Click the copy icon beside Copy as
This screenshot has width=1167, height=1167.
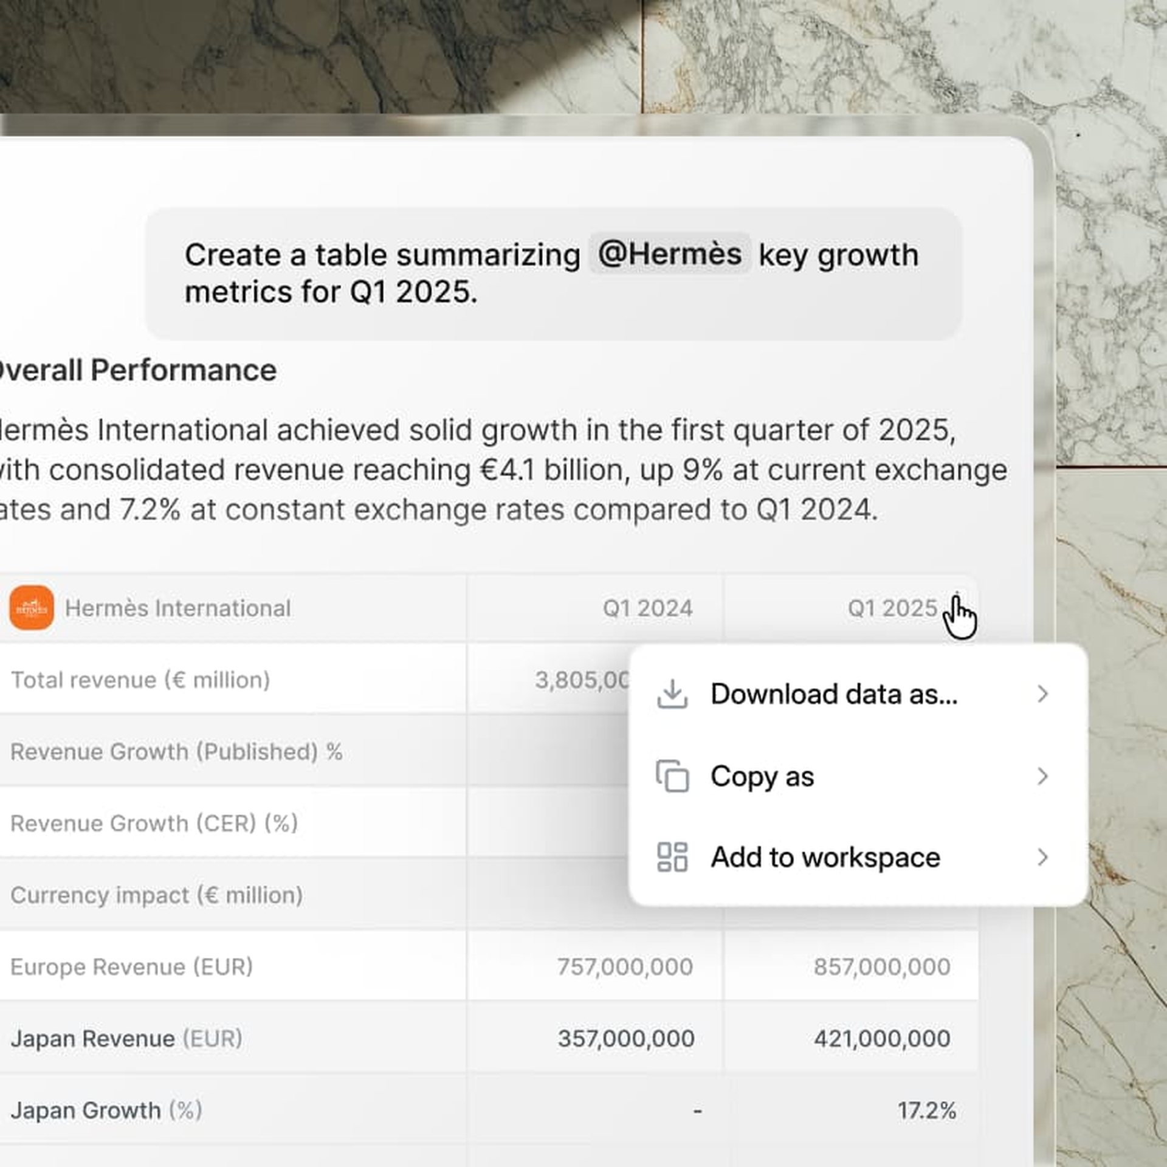(x=672, y=776)
